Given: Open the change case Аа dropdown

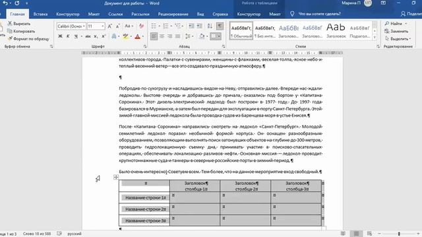Looking at the screenshot, I should tap(129, 26).
